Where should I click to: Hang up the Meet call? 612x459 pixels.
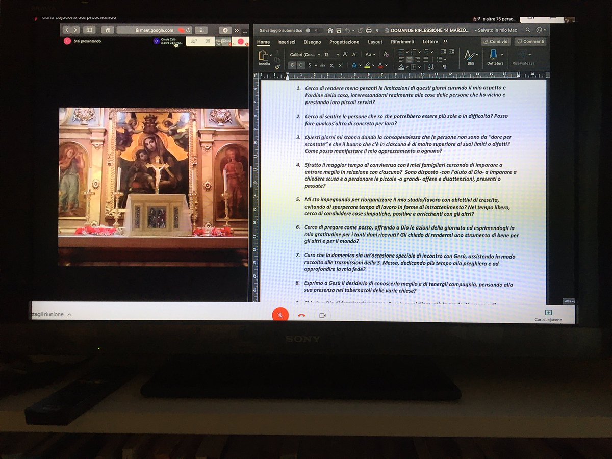click(301, 315)
